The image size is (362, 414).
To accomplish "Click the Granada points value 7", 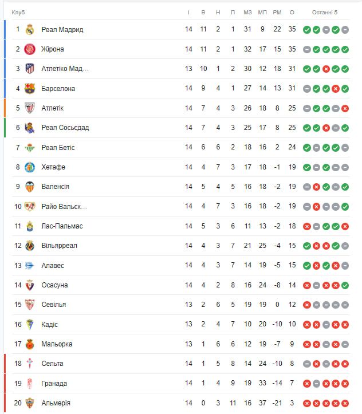I will tap(292, 383).
